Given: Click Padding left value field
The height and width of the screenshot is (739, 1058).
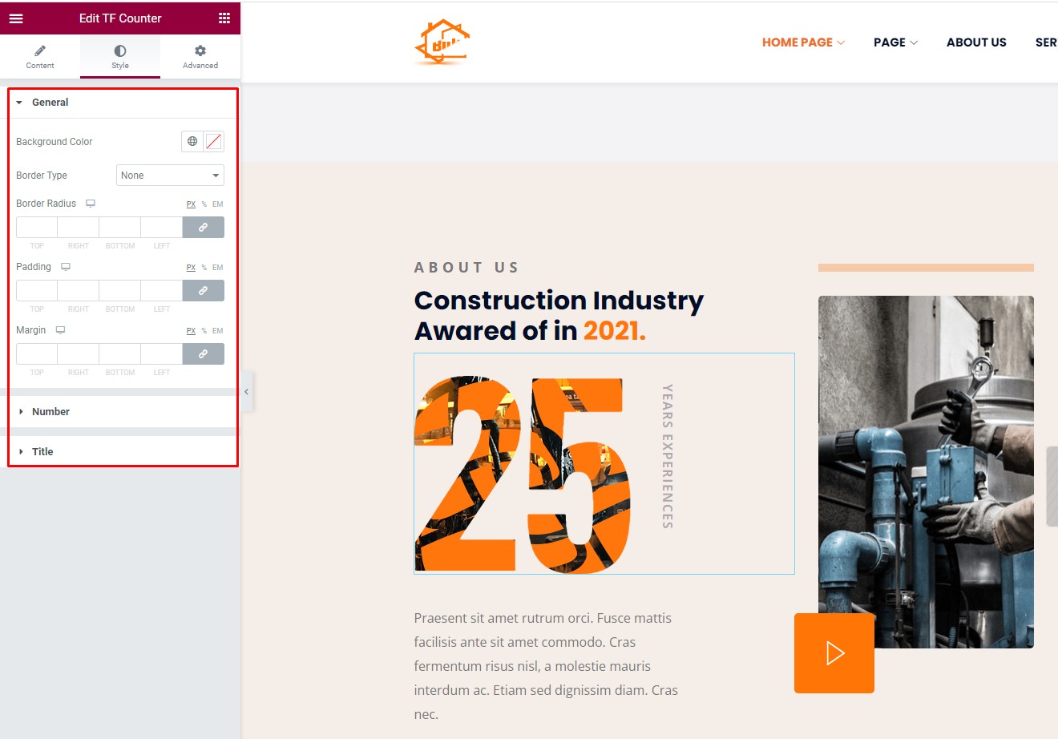Looking at the screenshot, I should coord(162,291).
